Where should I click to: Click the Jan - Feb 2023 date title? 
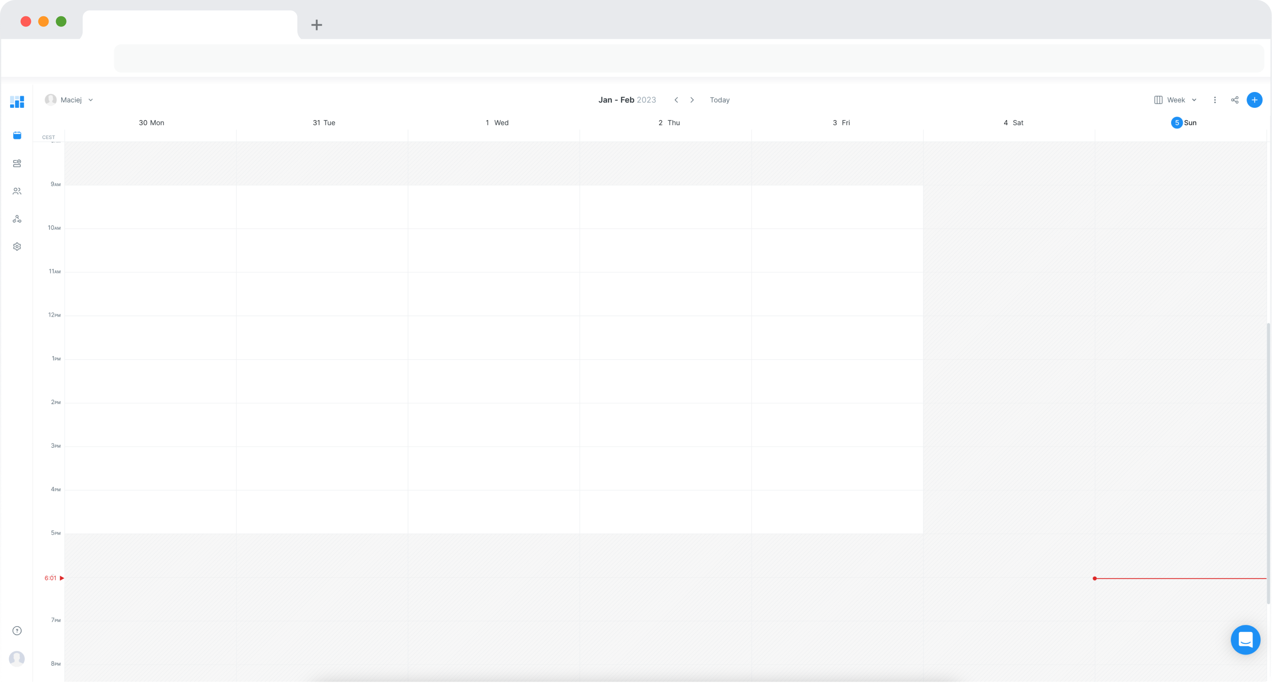pos(627,100)
